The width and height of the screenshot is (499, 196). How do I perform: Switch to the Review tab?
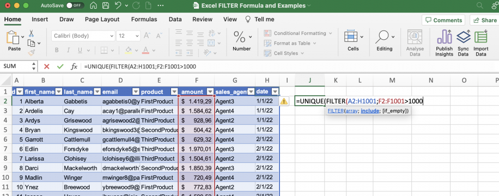[203, 20]
